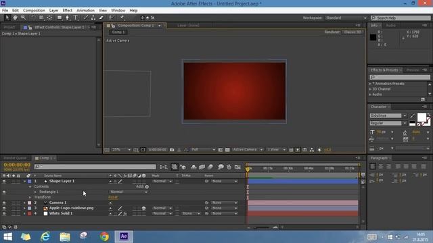Select the Hand tool
This screenshot has height=243, width=433.
tap(15, 18)
